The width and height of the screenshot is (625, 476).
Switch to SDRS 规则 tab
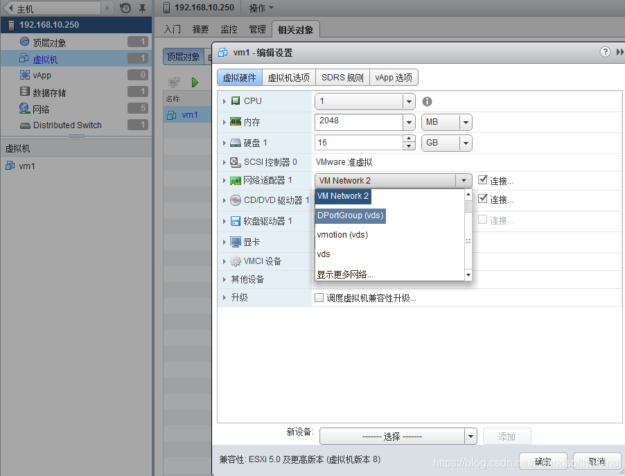(x=342, y=78)
